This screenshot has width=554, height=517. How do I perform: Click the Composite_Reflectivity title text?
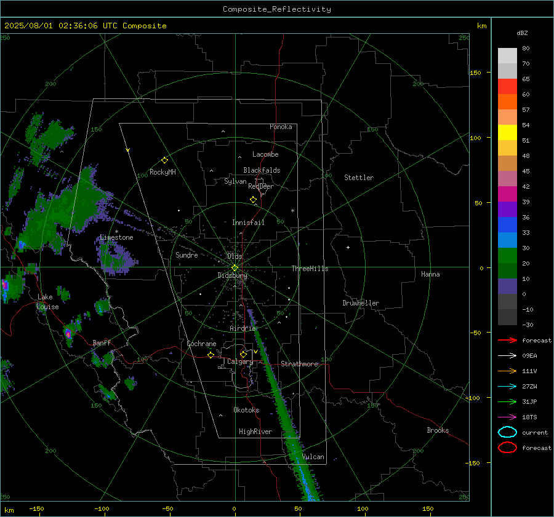(x=277, y=9)
